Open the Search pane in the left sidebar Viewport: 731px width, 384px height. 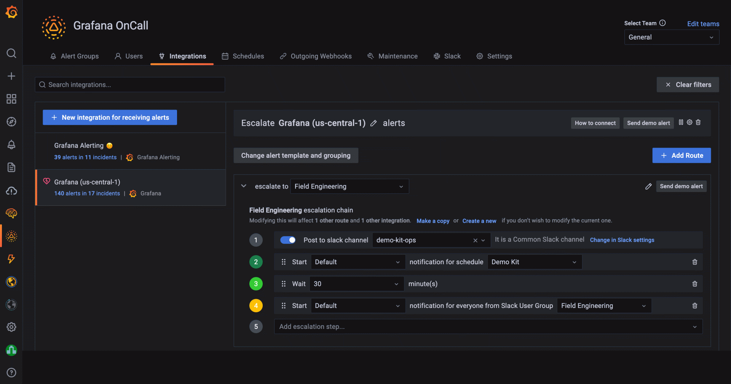pyautogui.click(x=11, y=53)
